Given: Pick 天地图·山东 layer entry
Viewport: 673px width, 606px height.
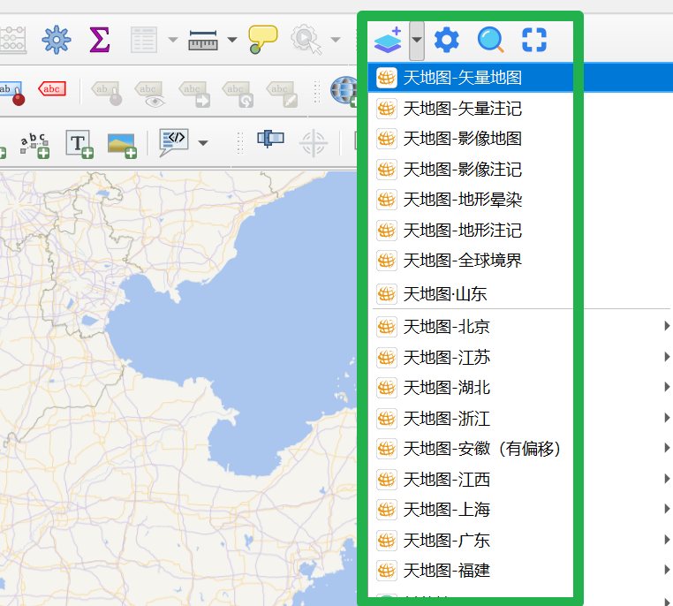Looking at the screenshot, I should [520, 294].
